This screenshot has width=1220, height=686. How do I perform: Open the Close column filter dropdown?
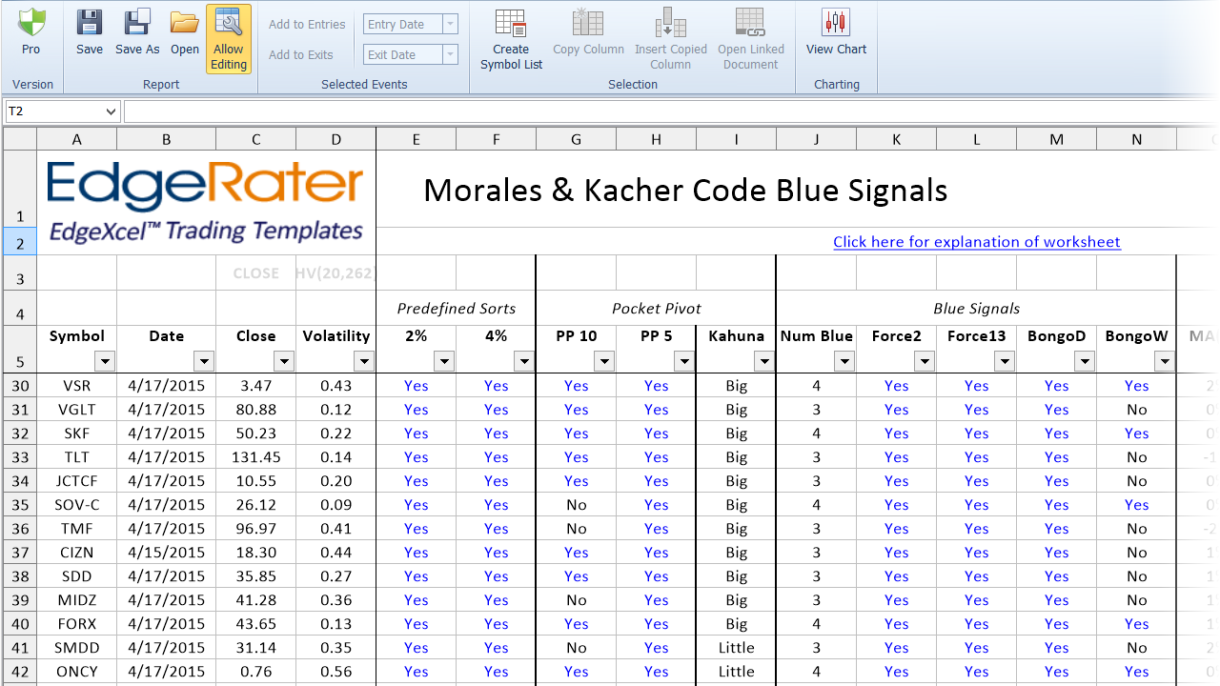[284, 361]
